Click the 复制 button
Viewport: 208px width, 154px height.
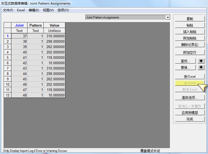[190, 19]
